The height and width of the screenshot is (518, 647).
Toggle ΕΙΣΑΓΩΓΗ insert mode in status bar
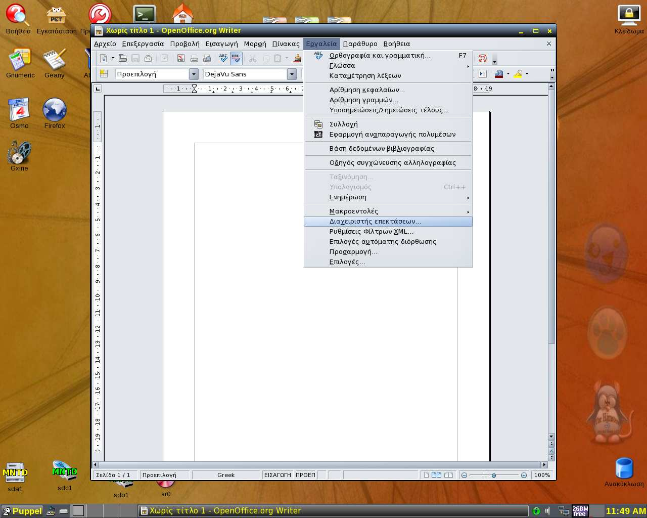pyautogui.click(x=278, y=475)
